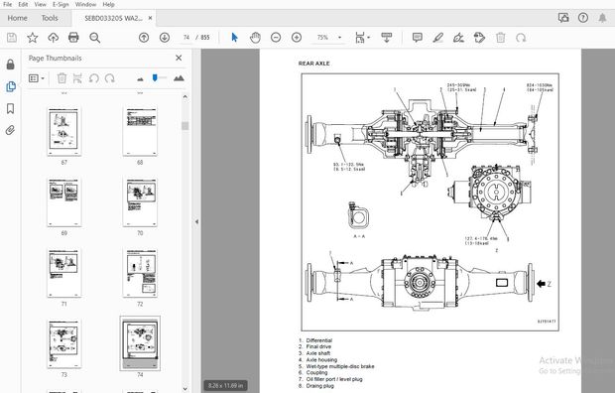Zoom in with plus button
The image size is (615, 393).
click(297, 38)
